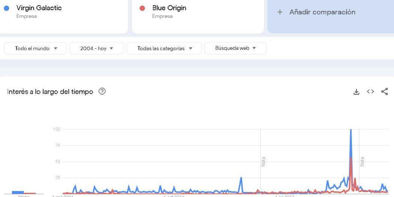Expand the 2004 - hoy time range dropdown
This screenshot has height=197, width=394.
coord(96,48)
